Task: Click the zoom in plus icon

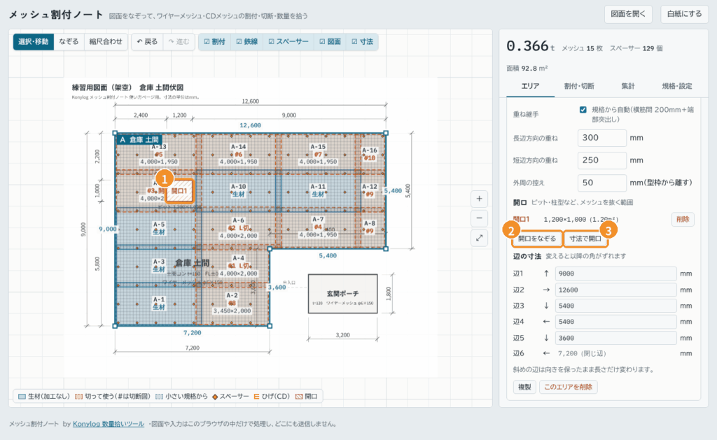Action: point(479,199)
